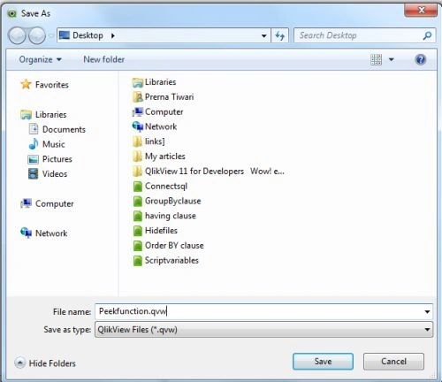442x382 pixels.
Task: Click the Libraries icon in the navigation pane
Action: (x=26, y=114)
